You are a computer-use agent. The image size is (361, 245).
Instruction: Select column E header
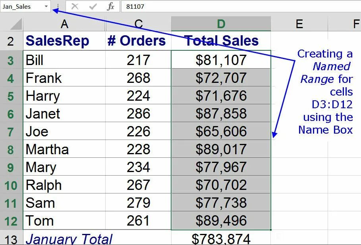pyautogui.click(x=299, y=24)
